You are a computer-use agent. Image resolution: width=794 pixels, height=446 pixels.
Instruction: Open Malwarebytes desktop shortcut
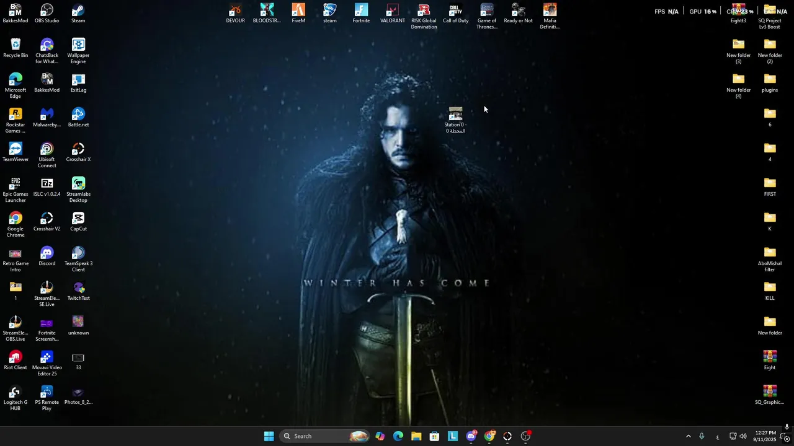pyautogui.click(x=47, y=118)
